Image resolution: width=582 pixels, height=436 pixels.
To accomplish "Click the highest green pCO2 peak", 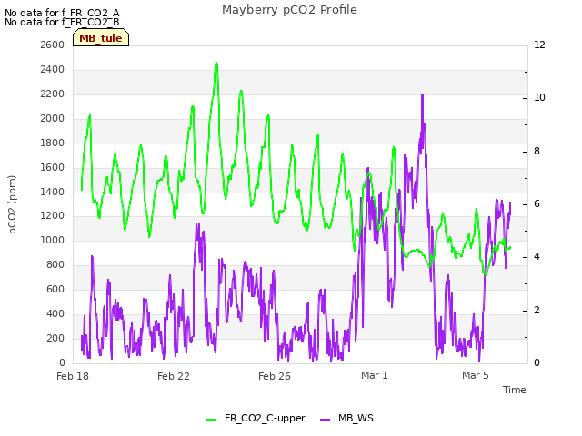I will pos(216,64).
